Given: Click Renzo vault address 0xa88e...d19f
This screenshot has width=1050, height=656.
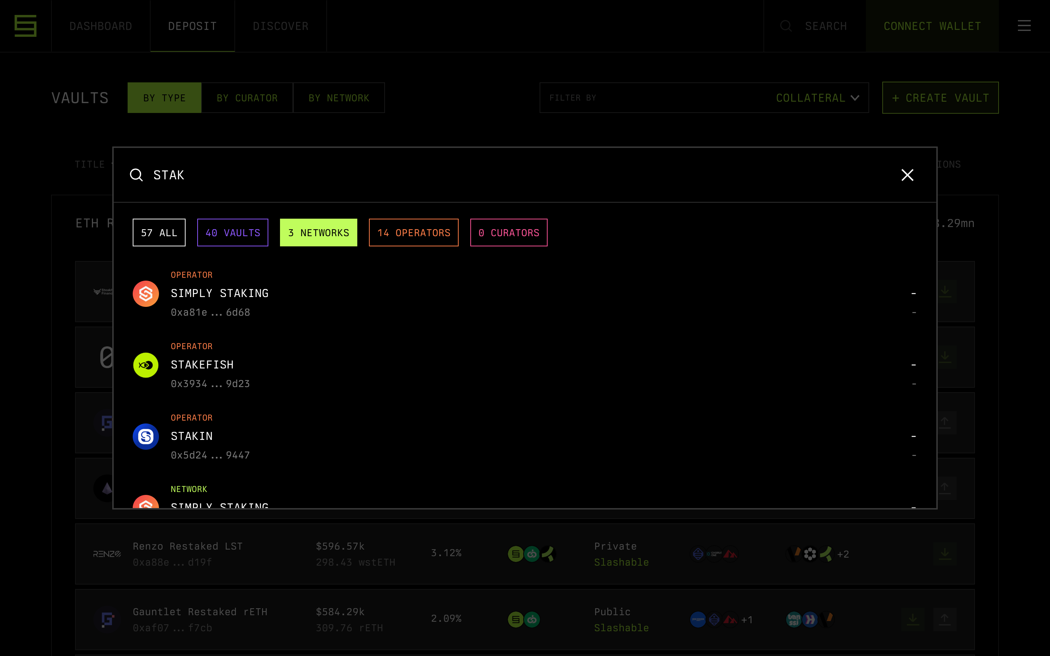Looking at the screenshot, I should (172, 562).
